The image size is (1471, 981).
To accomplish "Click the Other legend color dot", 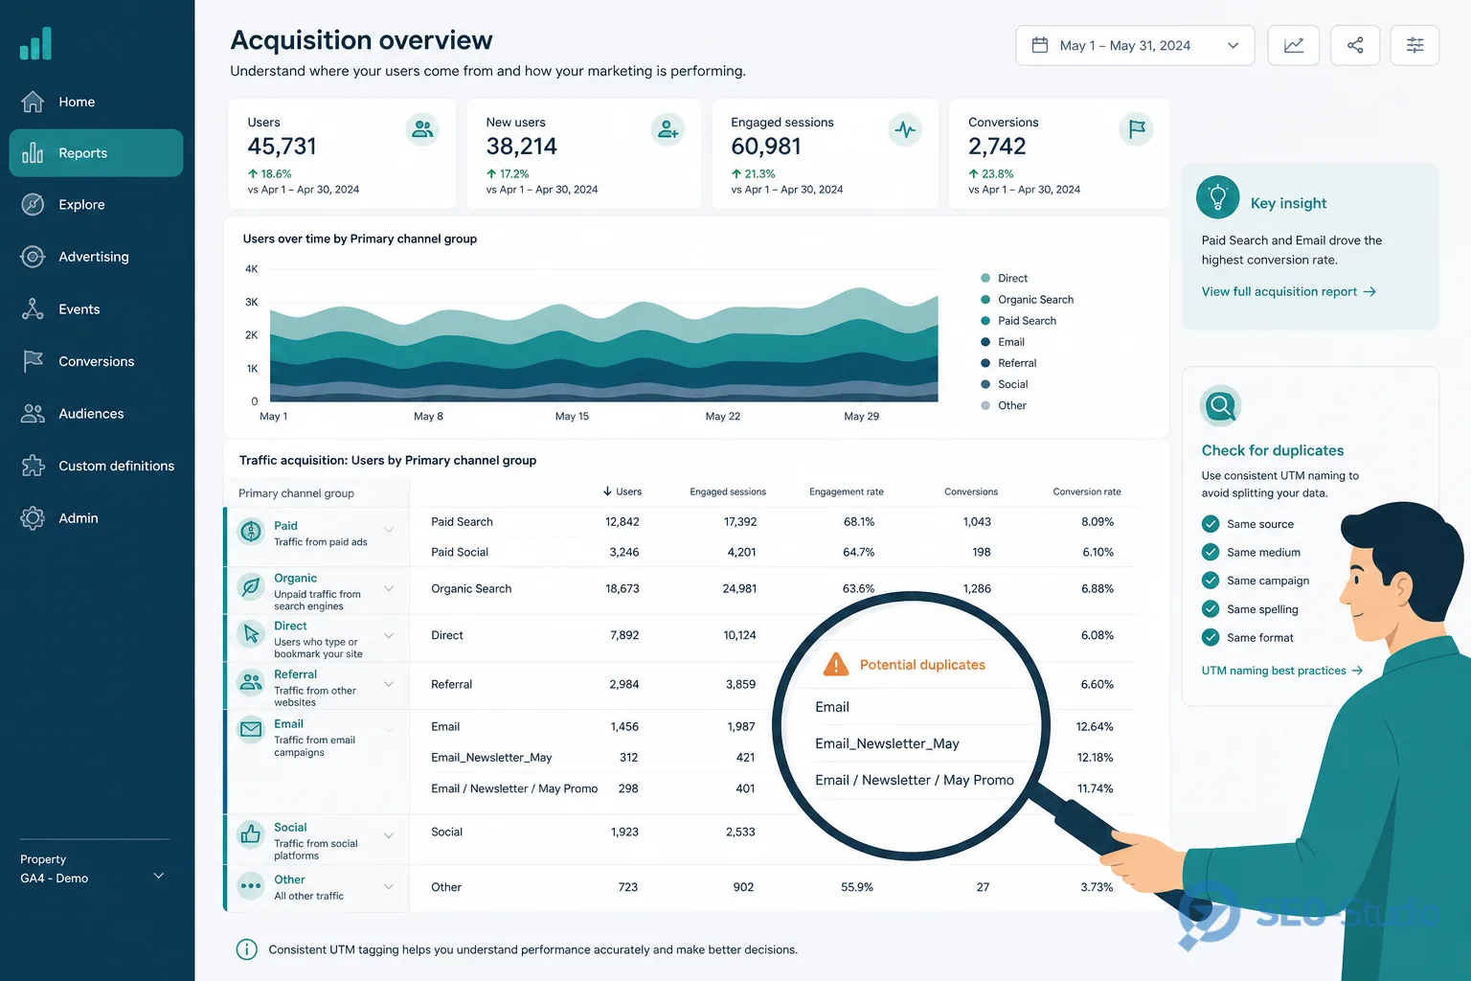I will (x=985, y=405).
